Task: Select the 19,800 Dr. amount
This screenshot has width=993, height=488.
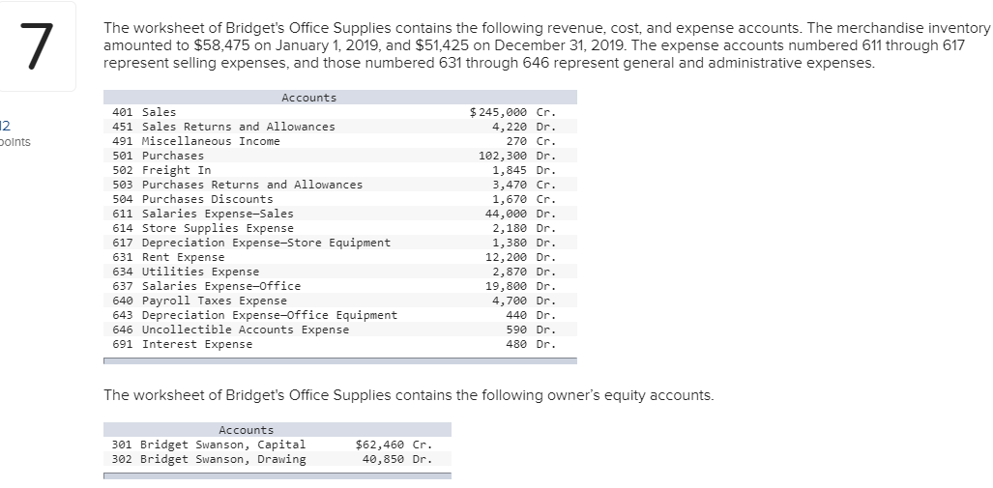Action: [x=520, y=286]
